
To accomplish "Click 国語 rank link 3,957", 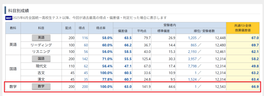I will [192, 59].
